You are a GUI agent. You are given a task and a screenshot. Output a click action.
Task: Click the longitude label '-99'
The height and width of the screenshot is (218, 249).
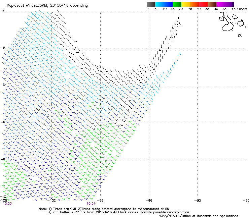pyautogui.click(x=100, y=201)
